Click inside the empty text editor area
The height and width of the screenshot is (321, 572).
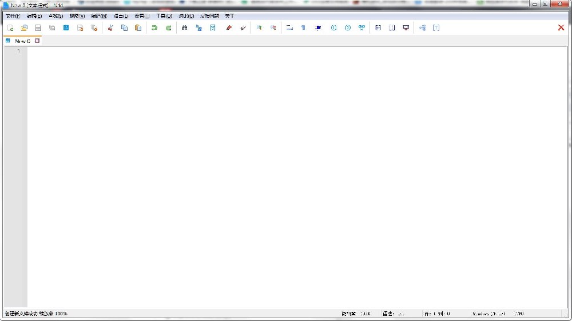pos(297,177)
